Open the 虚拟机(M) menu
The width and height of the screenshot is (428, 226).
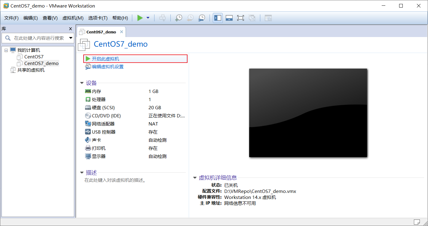point(73,18)
